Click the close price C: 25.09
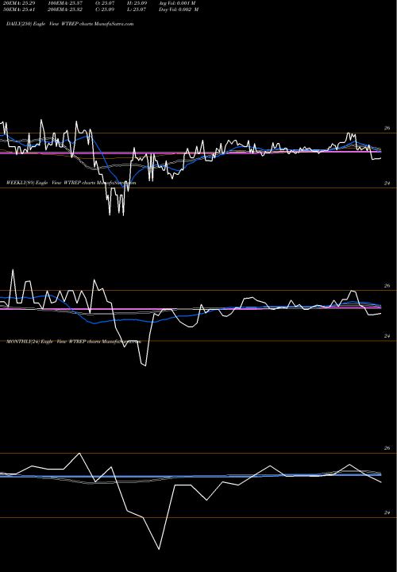This screenshot has width=397, height=572. (x=105, y=10)
